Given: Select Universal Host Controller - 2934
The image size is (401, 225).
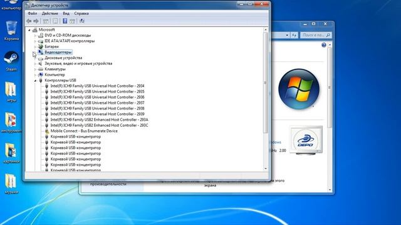Looking at the screenshot, I should [x=98, y=86].
